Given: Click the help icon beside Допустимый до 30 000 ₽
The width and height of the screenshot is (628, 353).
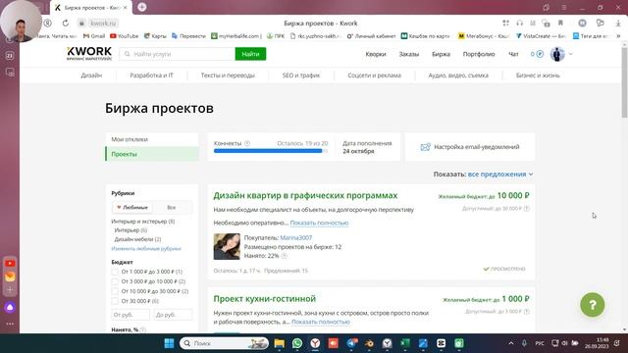Looking at the screenshot, I should pos(527,209).
